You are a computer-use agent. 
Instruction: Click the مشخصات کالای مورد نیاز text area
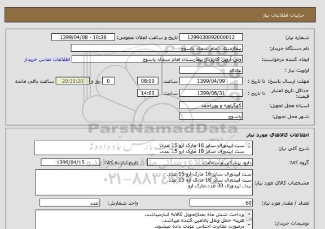pos(144,182)
